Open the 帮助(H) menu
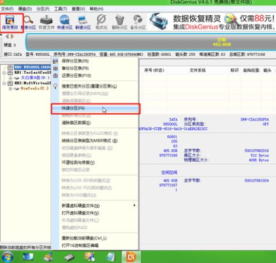Screen dimensions: 276x263 97,9
